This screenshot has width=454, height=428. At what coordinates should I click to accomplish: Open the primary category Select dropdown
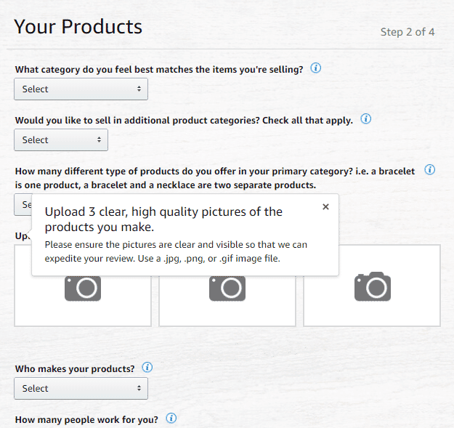(81, 89)
